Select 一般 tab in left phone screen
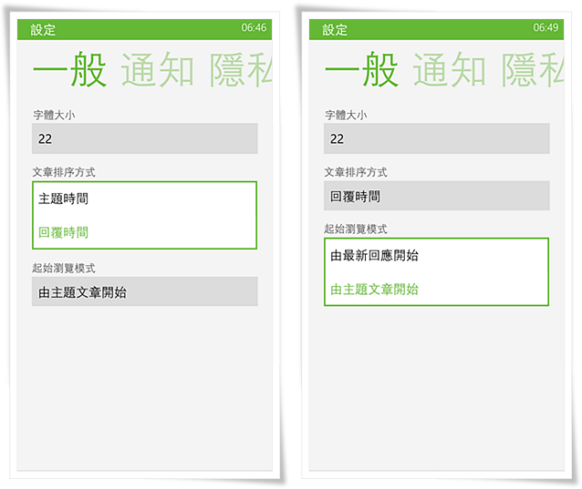This screenshot has height=489, width=582. 69,69
